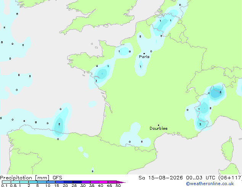Open the weatheronline.co.uk copyright link

[x=210, y=184]
